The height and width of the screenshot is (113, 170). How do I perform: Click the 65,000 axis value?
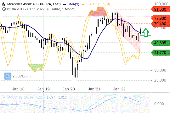point(160,28)
